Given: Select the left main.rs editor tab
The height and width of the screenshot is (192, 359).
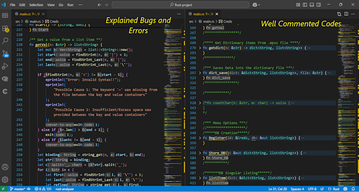Looking at the screenshot, I should 29,14.
